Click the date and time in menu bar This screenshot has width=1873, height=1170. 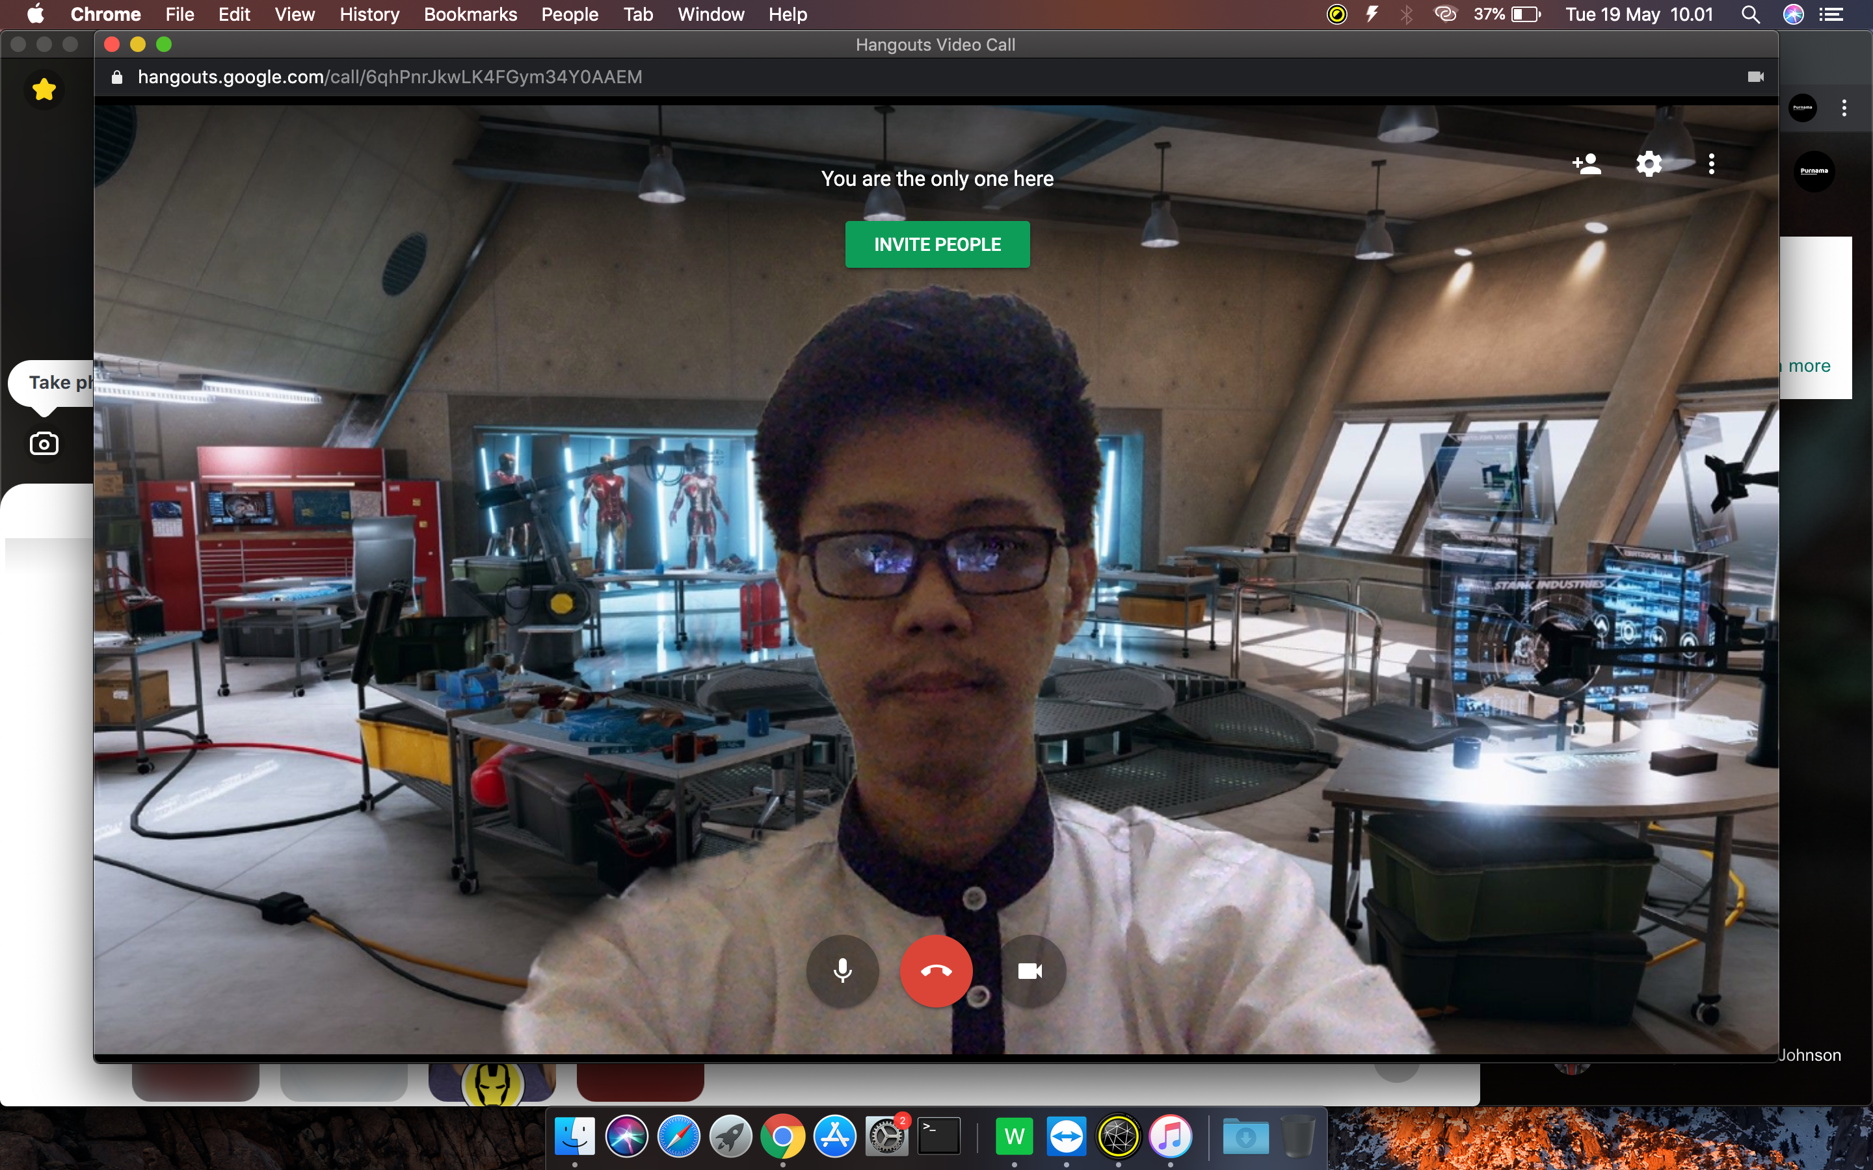click(x=1640, y=14)
